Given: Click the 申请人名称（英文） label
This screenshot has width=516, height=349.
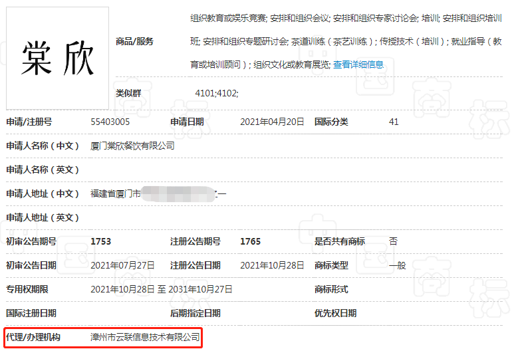Looking at the screenshot, I should 43,170.
